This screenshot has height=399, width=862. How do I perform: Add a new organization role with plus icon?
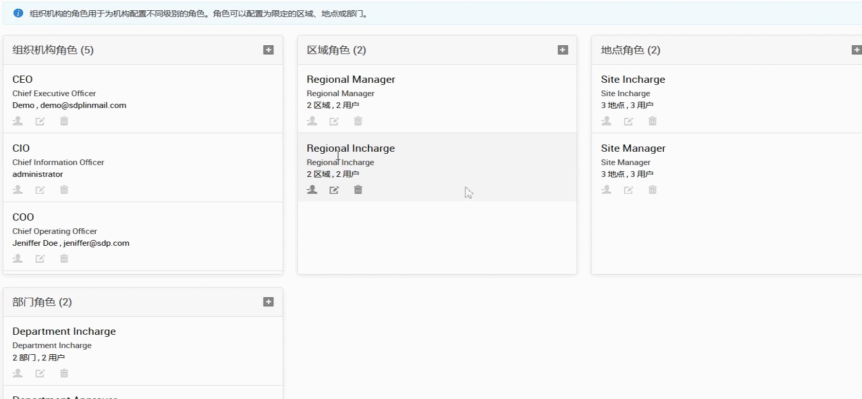click(x=268, y=50)
